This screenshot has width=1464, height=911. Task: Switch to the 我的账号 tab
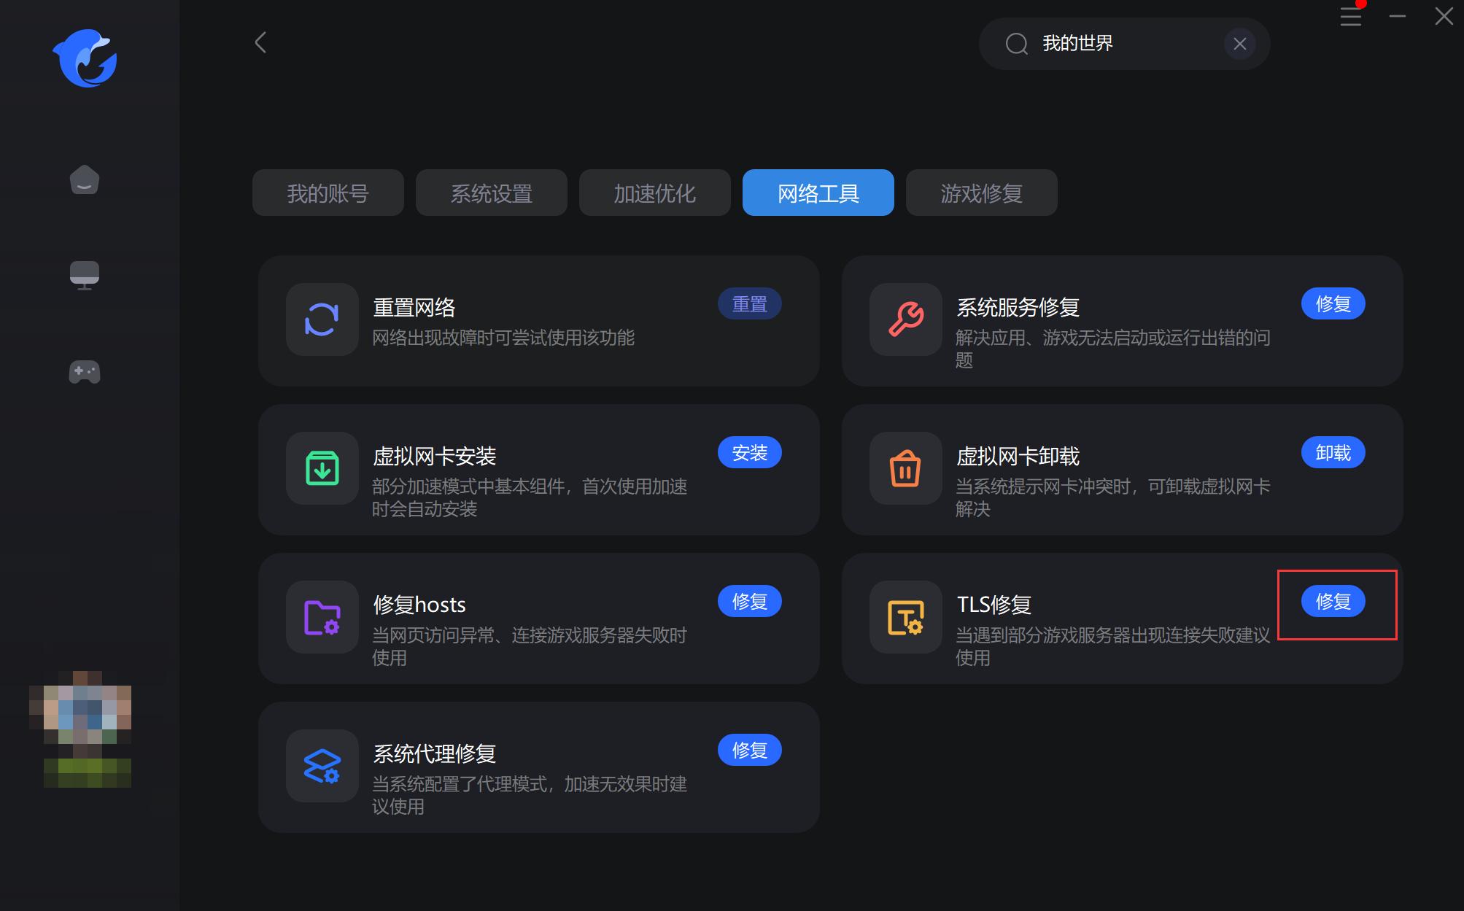328,193
